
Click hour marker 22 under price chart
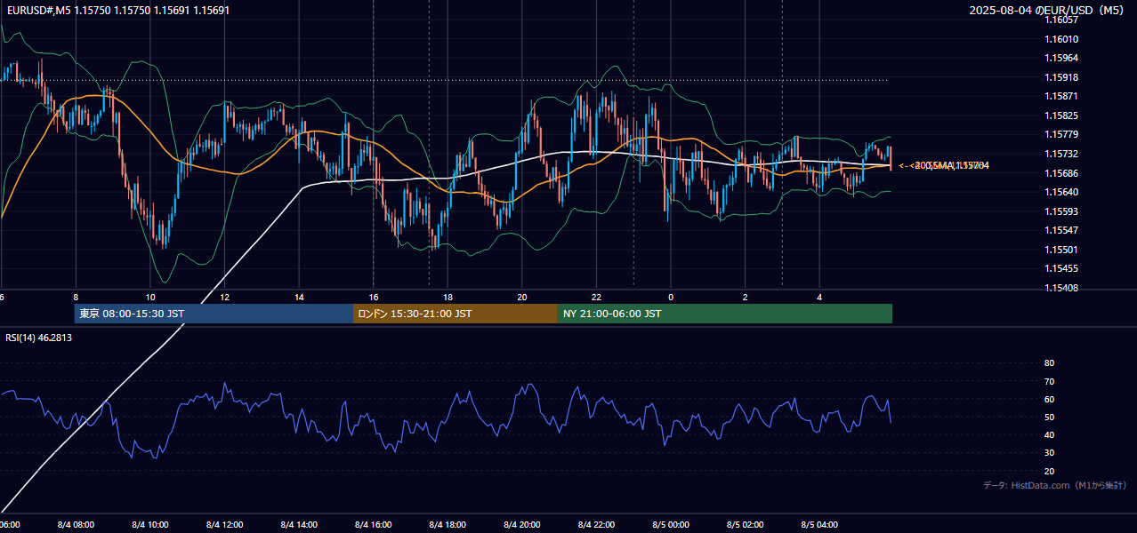[597, 298]
